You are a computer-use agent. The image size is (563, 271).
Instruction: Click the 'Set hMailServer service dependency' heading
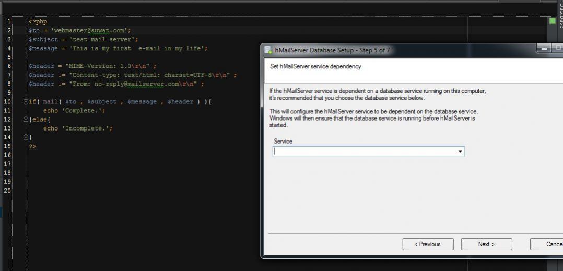coord(315,66)
